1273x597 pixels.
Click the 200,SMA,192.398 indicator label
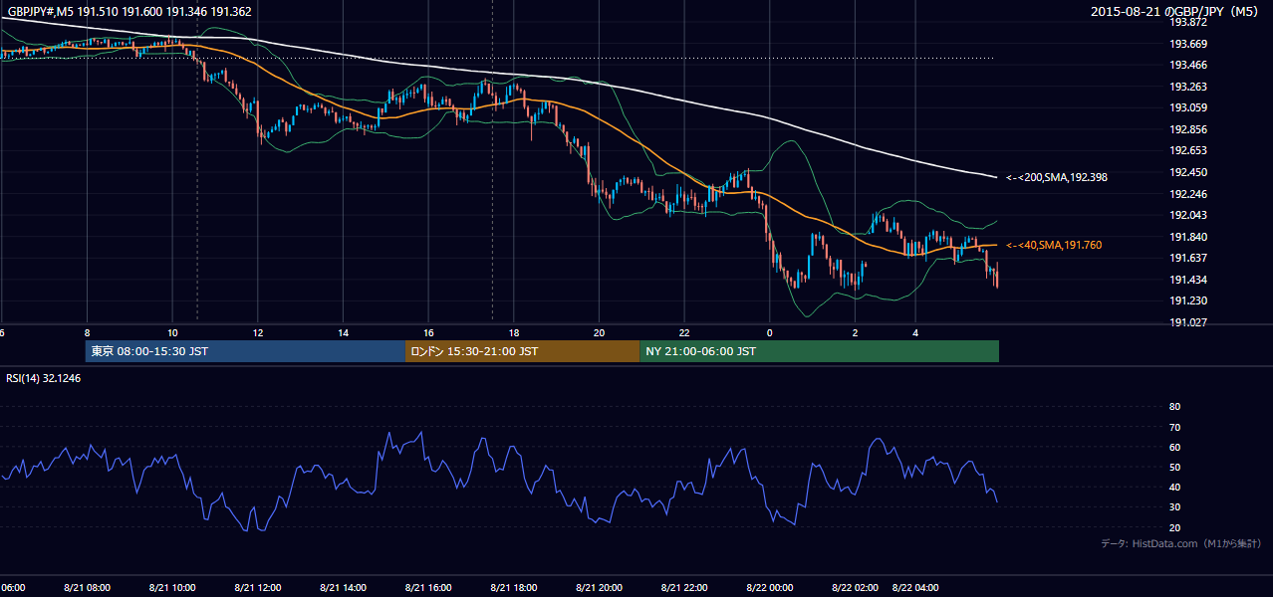[x=1057, y=177]
